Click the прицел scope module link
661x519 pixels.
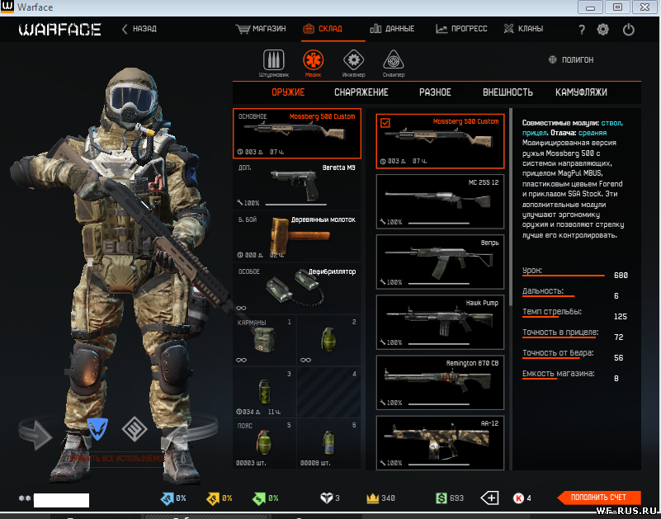535,133
